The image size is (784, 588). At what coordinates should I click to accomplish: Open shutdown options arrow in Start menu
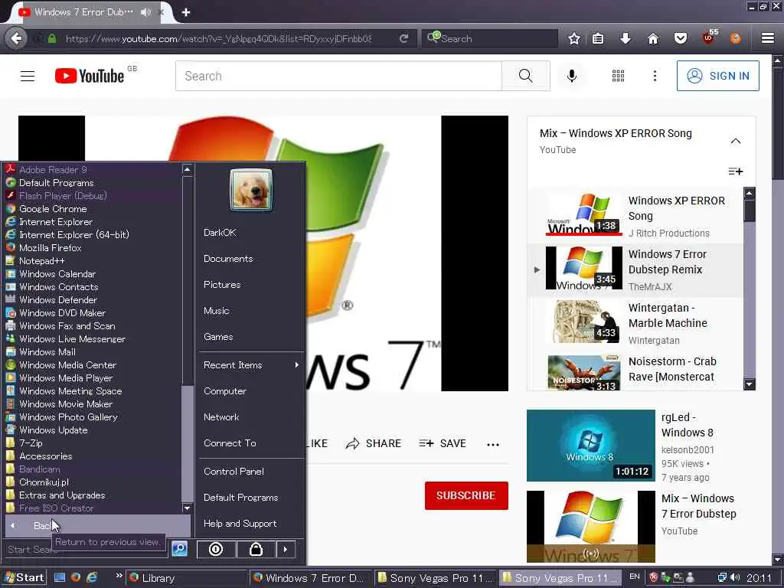(286, 550)
